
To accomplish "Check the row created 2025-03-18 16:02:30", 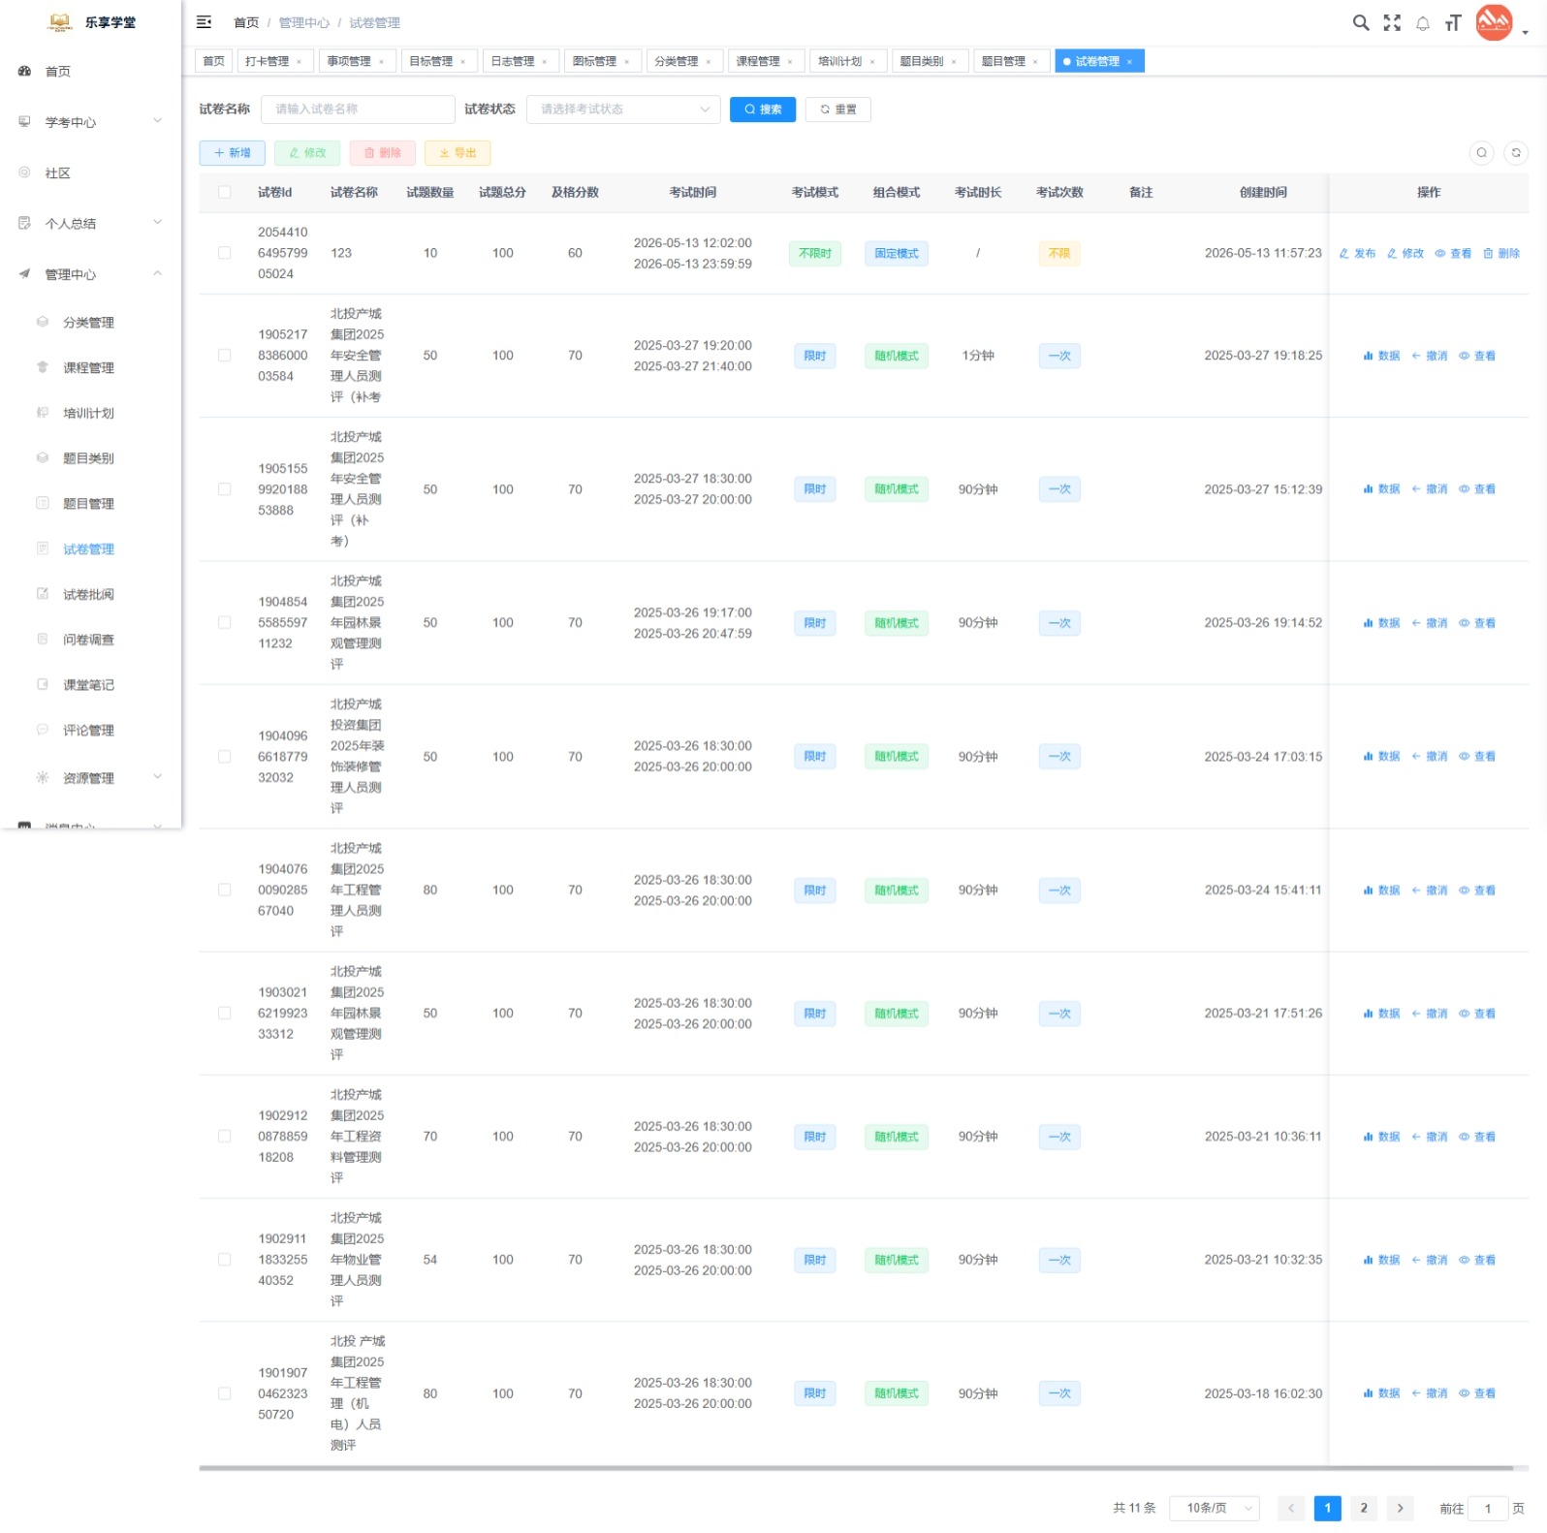I will coord(224,1393).
